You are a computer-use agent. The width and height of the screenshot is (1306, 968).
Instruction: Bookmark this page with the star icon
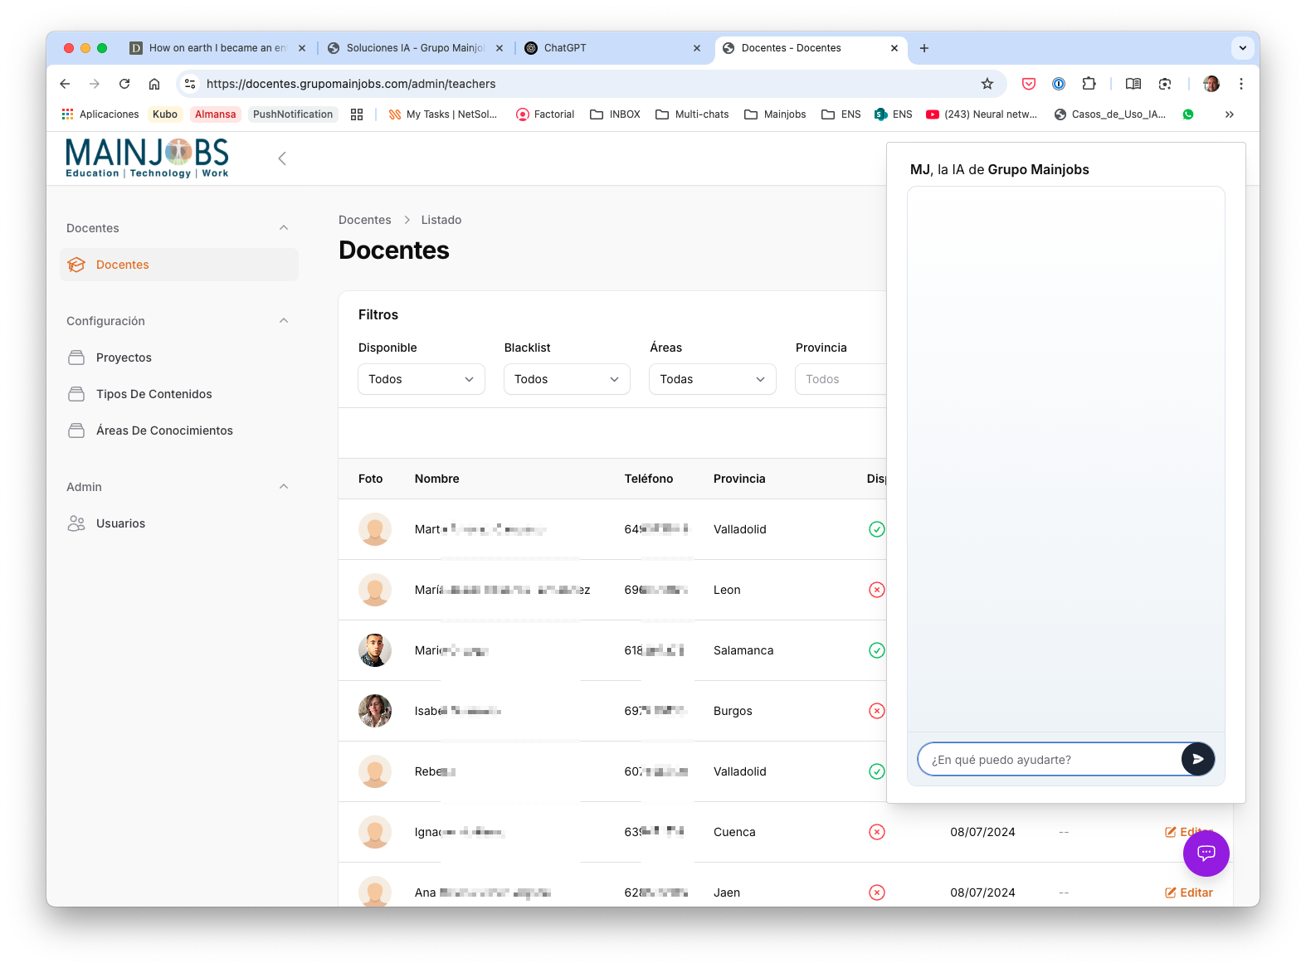pyautogui.click(x=987, y=84)
